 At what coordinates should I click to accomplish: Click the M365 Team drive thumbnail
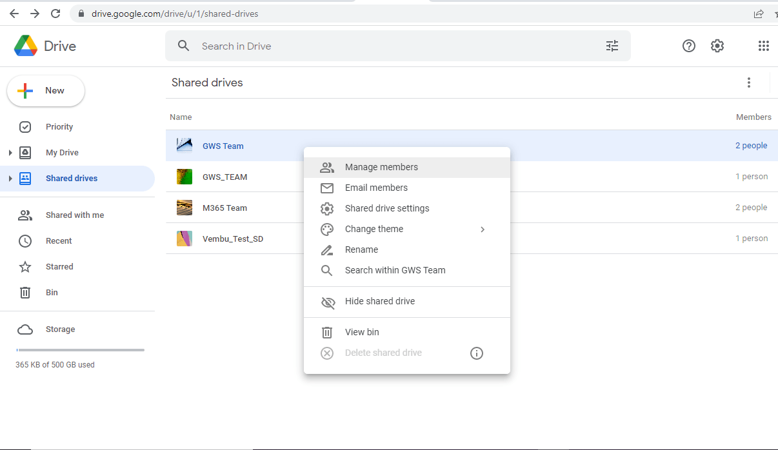pyautogui.click(x=185, y=208)
